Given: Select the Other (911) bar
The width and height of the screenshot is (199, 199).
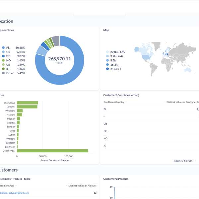Looking at the screenshot, I should 52,151.
